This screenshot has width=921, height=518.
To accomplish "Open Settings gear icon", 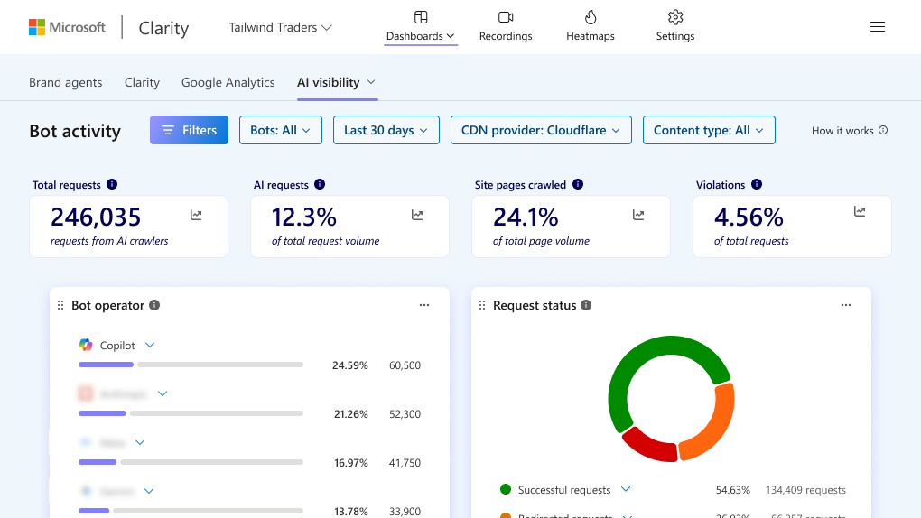I will pos(675,17).
